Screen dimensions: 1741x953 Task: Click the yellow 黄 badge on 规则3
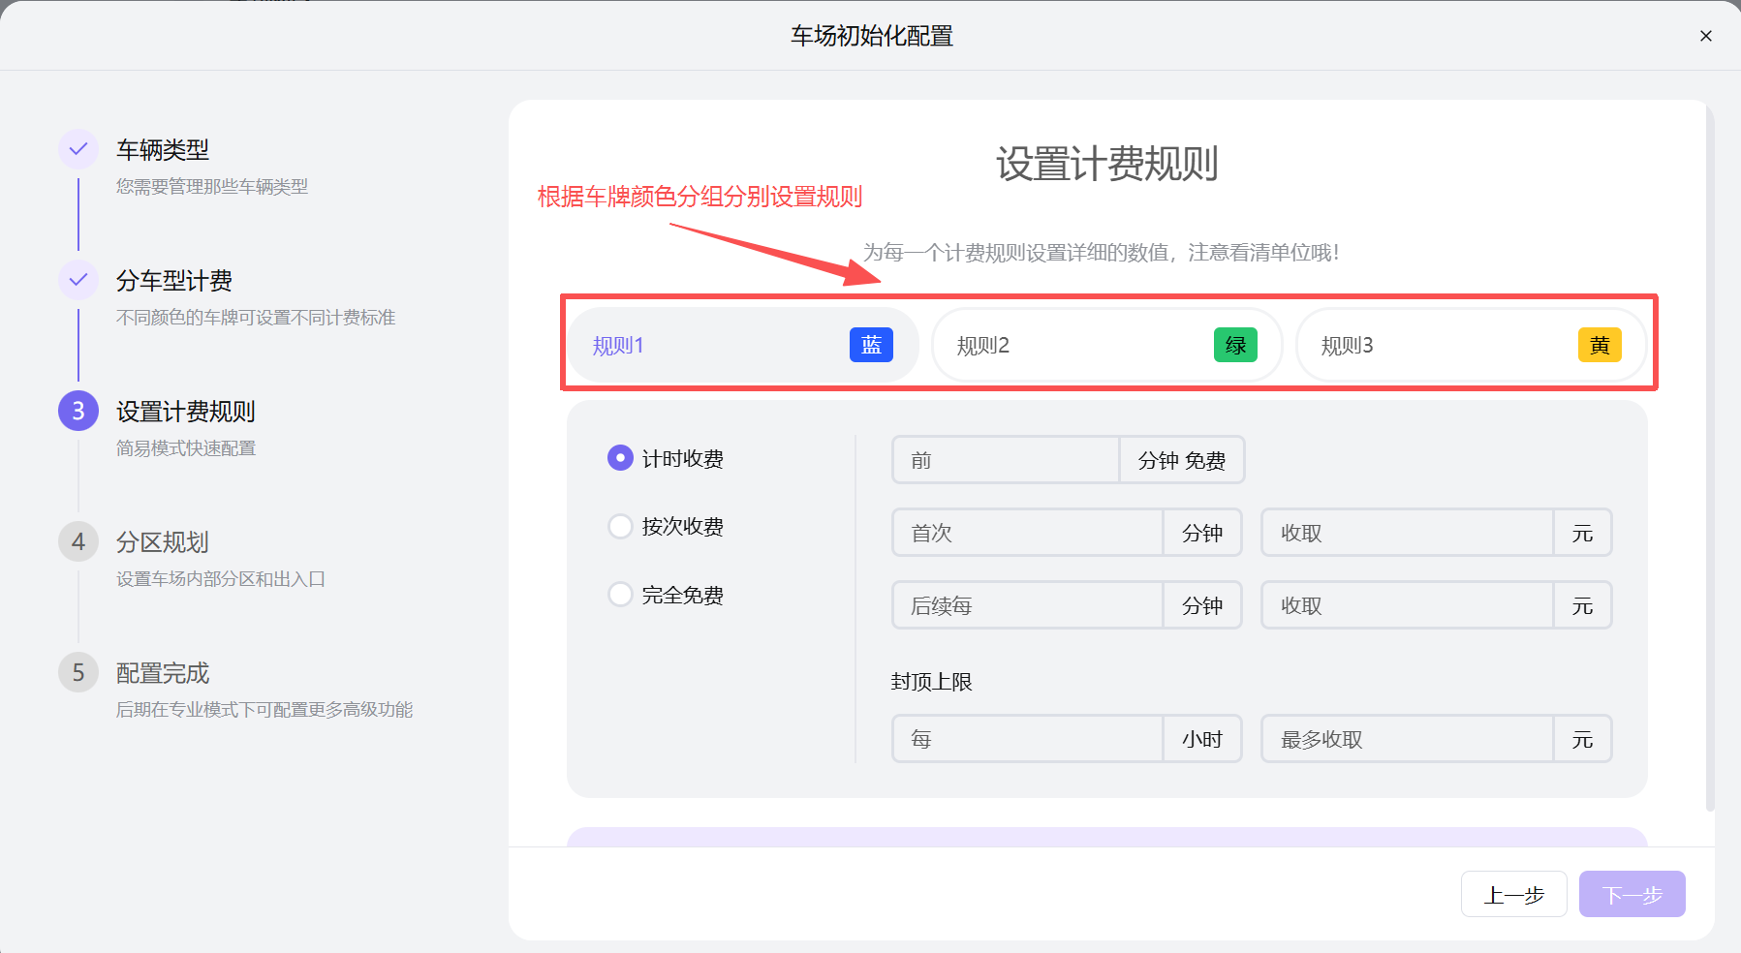1599,344
